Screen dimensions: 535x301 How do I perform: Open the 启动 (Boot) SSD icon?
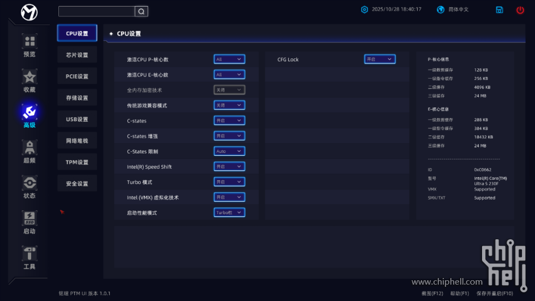29,219
